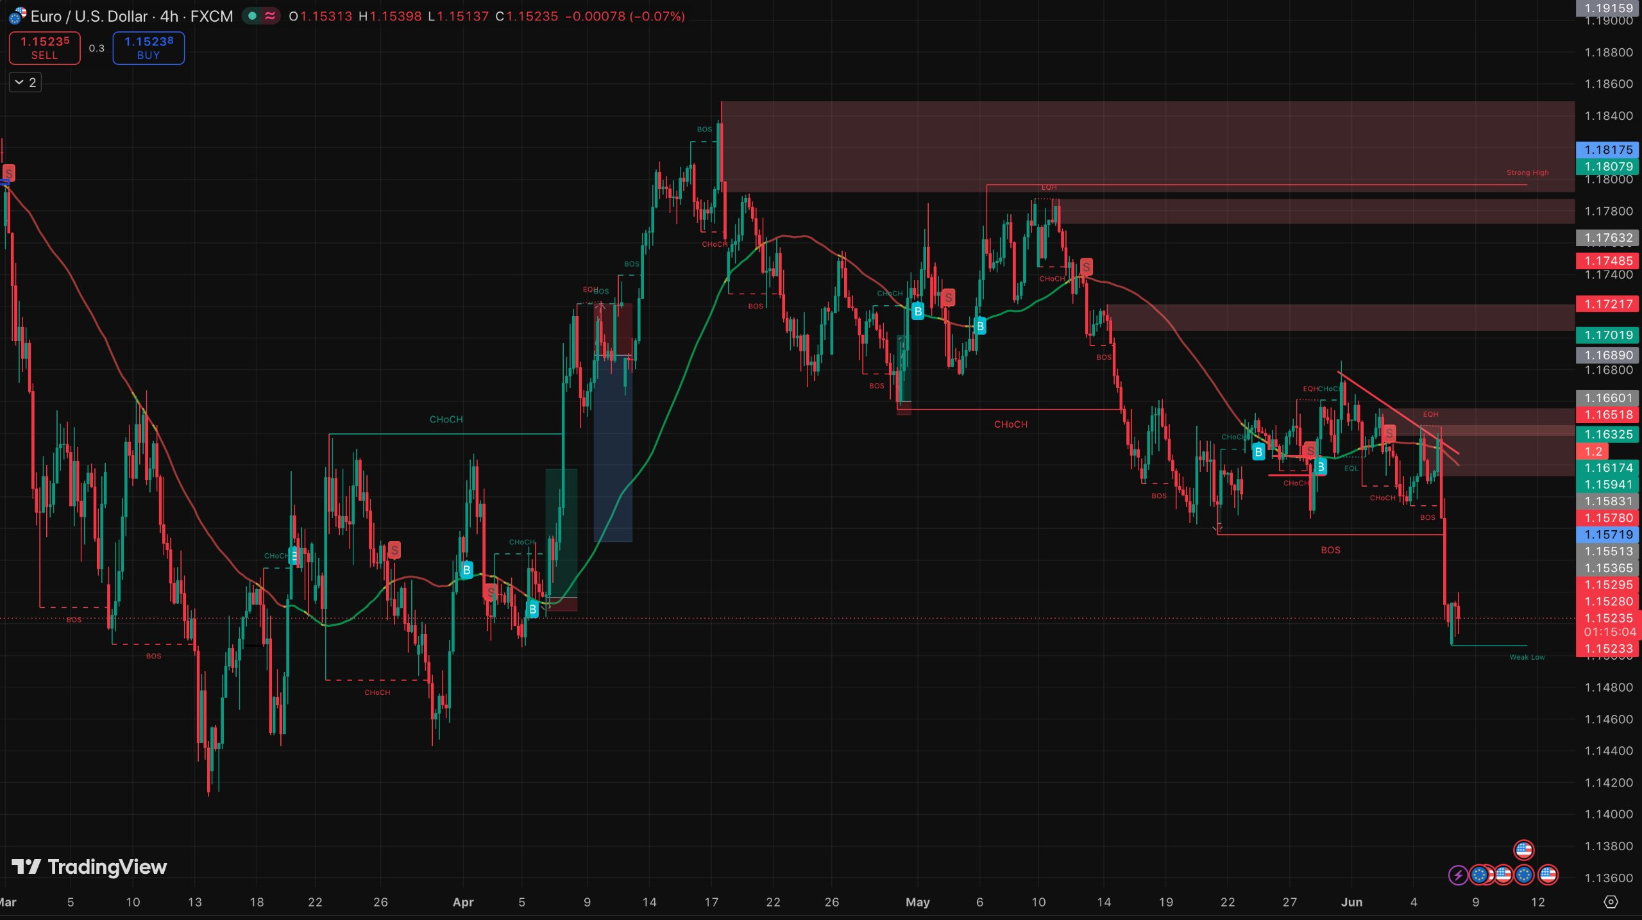Click the US flag event icon stacked above the others
This screenshot has height=920, width=1642.
point(1523,850)
